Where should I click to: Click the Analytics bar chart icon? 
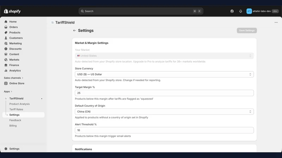point(6,71)
